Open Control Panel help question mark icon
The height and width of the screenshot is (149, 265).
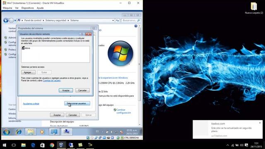click(x=136, y=26)
